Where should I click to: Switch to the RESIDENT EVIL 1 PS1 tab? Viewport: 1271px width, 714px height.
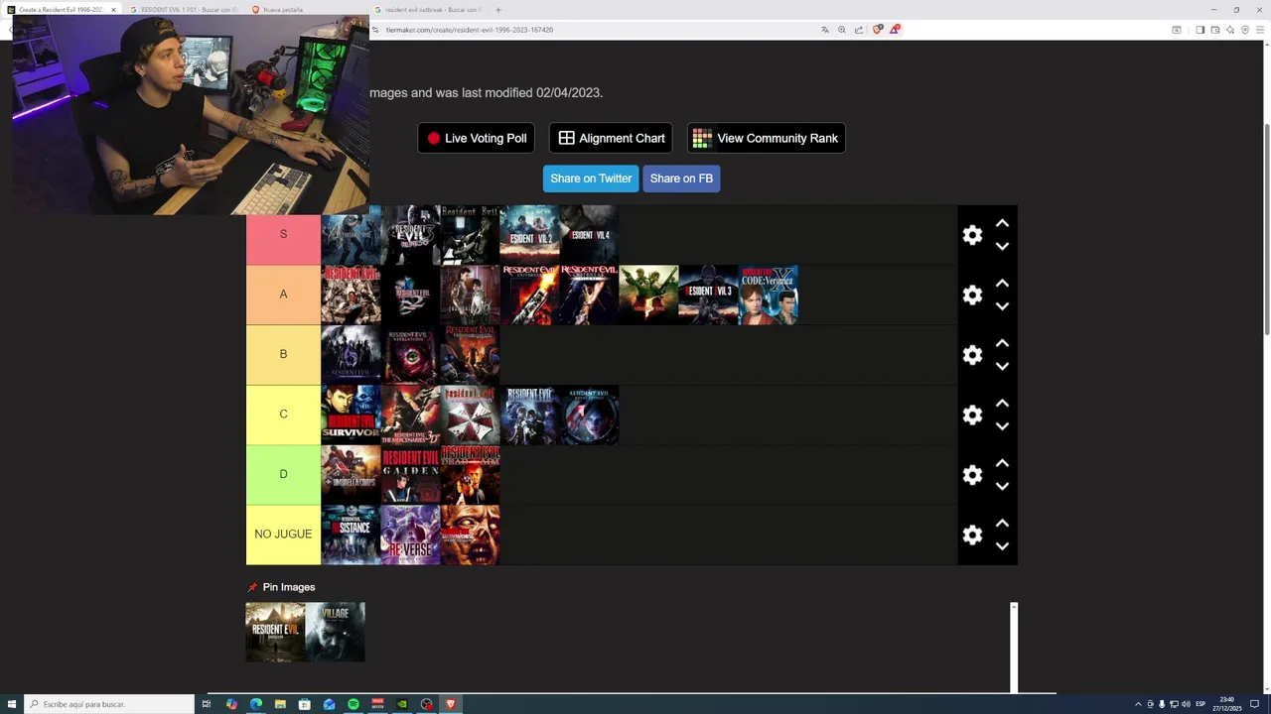(184, 9)
